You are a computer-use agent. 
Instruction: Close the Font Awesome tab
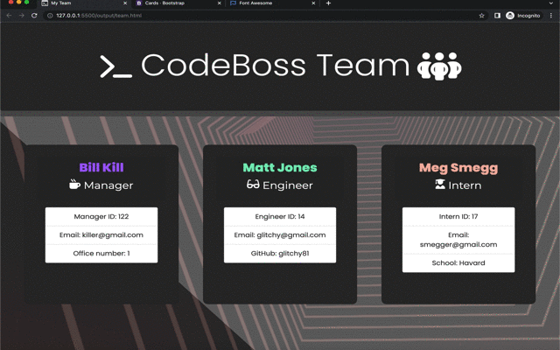click(x=313, y=3)
